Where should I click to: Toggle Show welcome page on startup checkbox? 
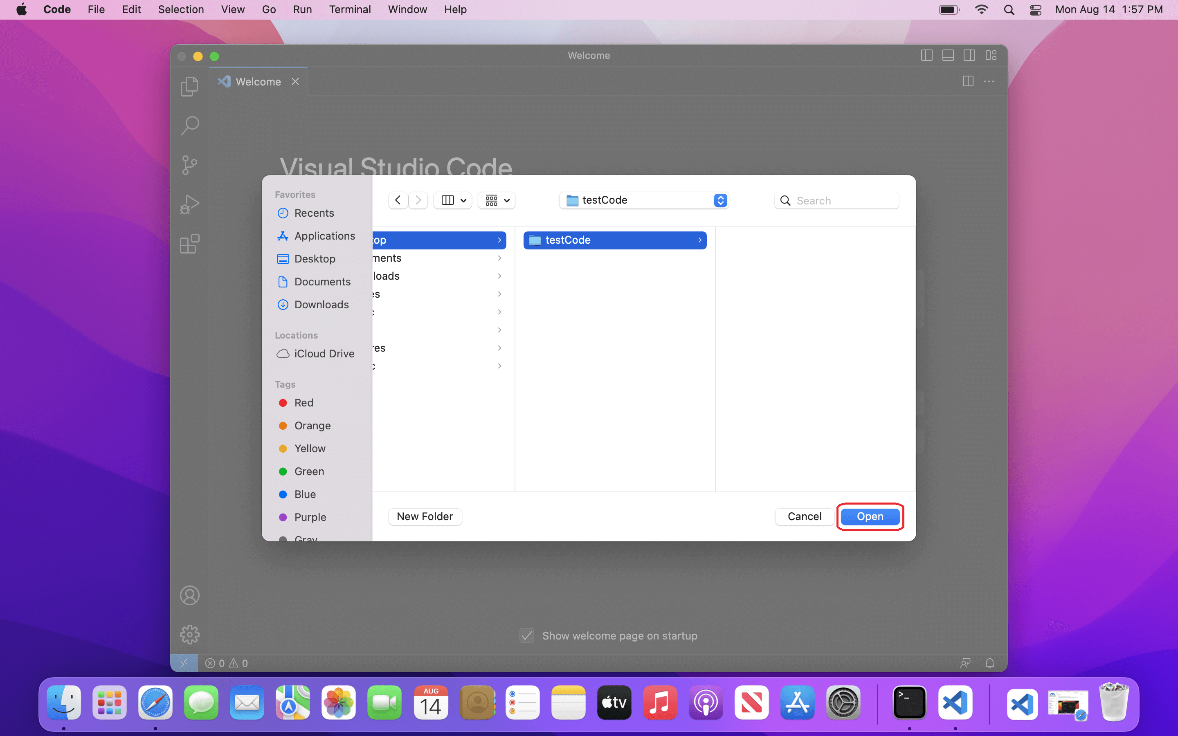[527, 636]
